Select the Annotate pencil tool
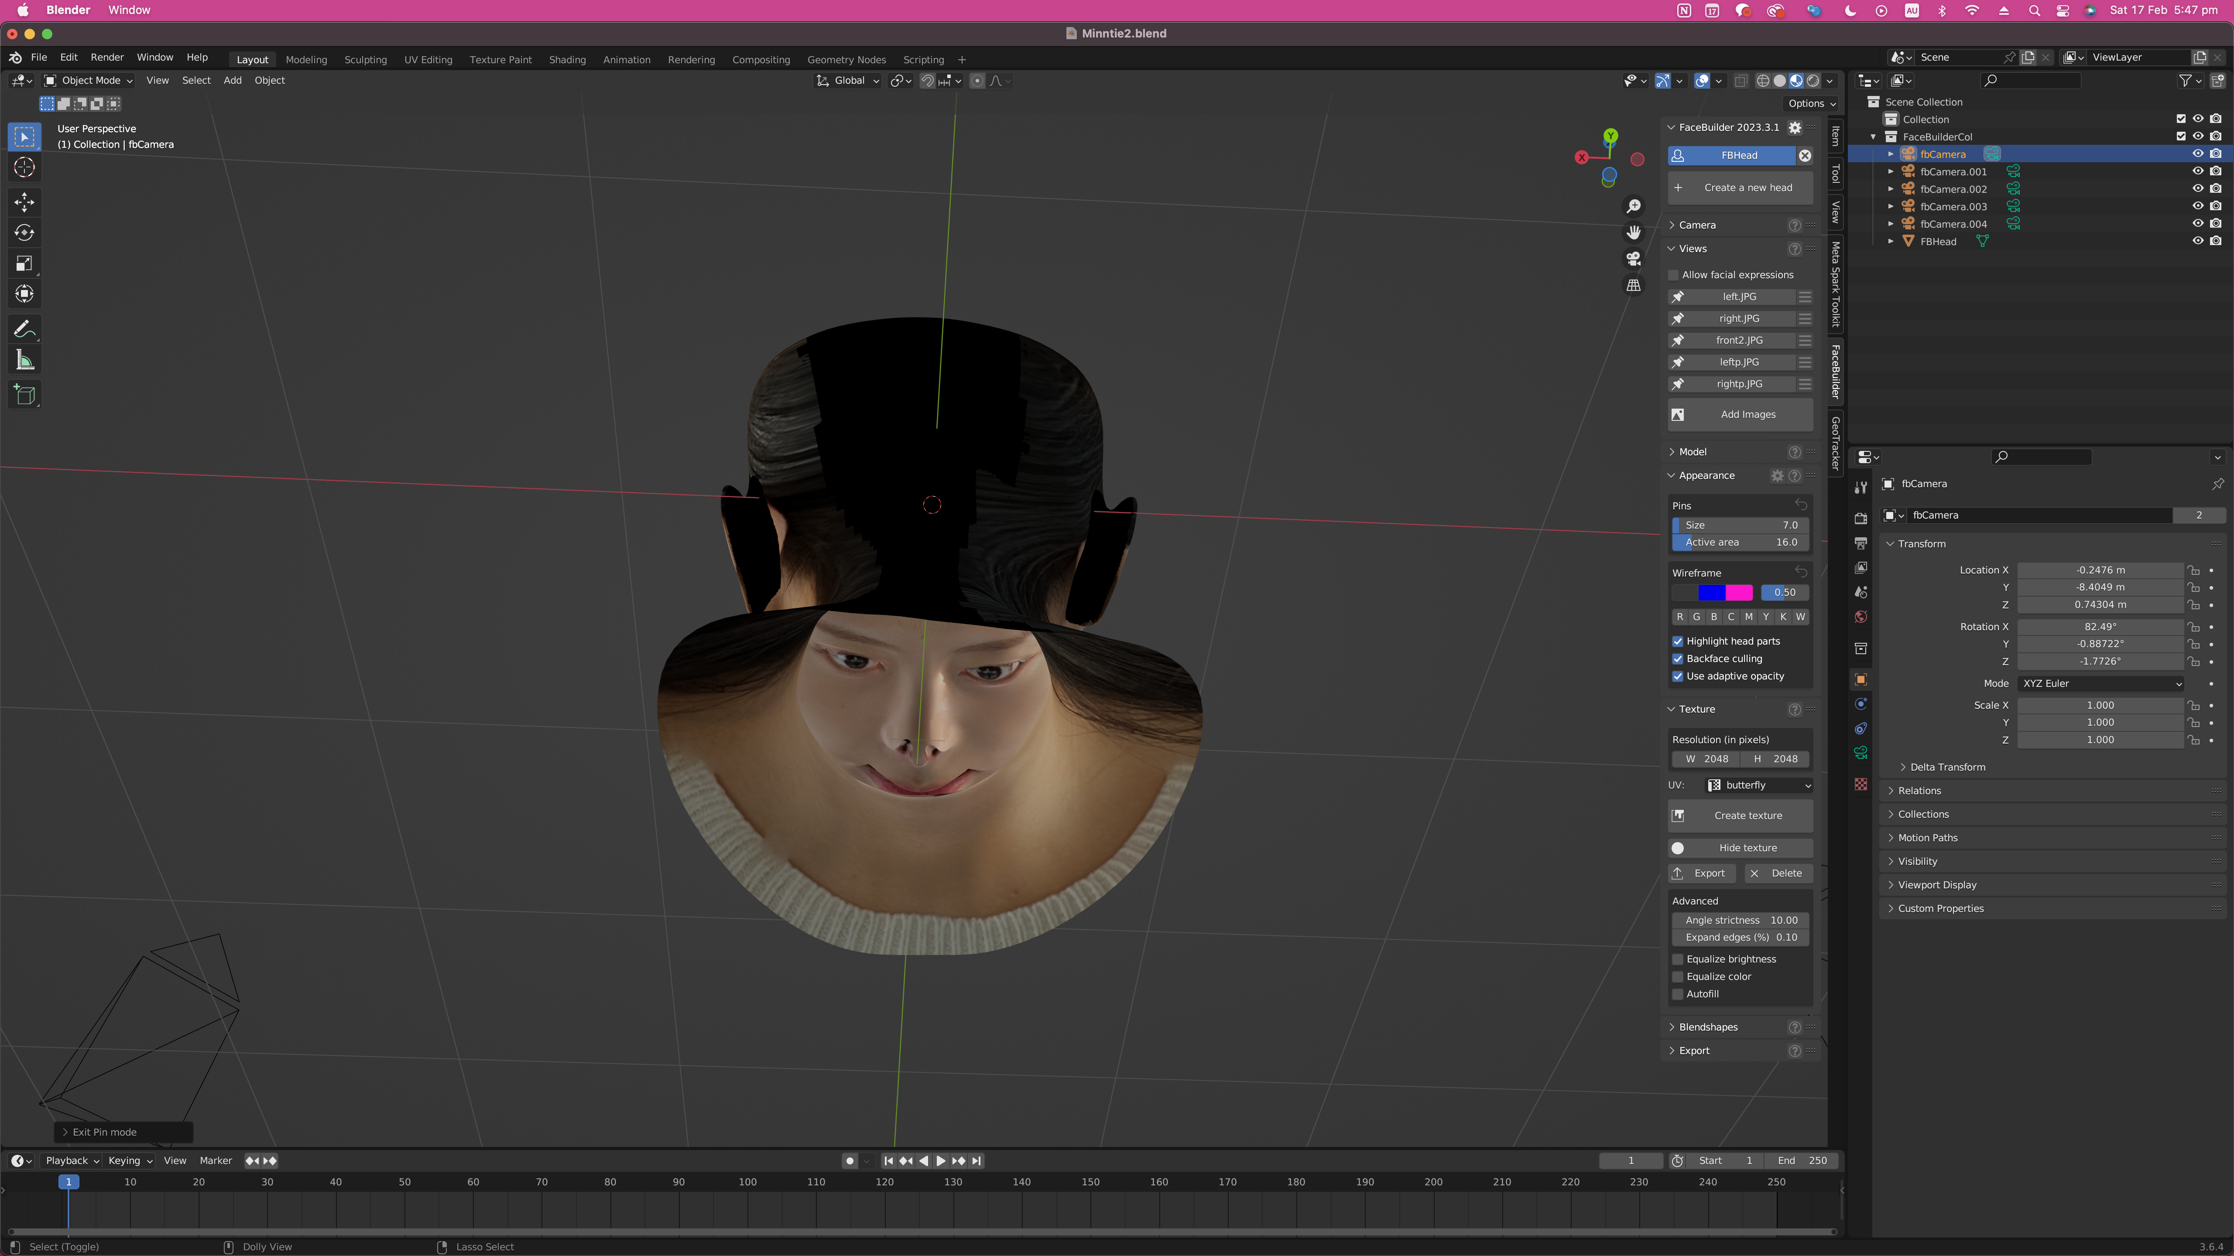This screenshot has height=1256, width=2234. (24, 329)
